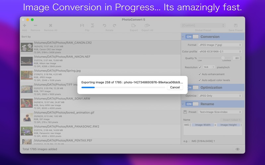Click the Quality slider knob
The height and width of the screenshot is (165, 265).
(223, 58)
